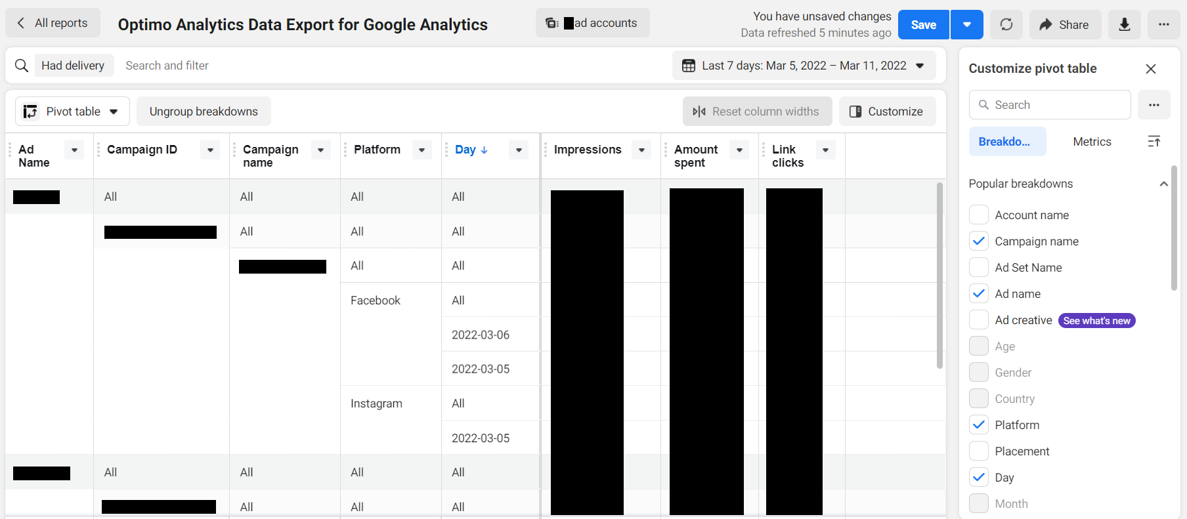Open the Campaign ID column dropdown
The image size is (1187, 519).
210,150
